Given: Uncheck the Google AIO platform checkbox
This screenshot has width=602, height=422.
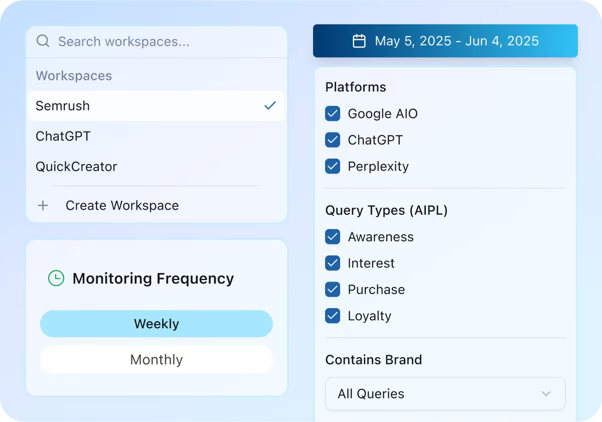Looking at the screenshot, I should click(x=333, y=113).
